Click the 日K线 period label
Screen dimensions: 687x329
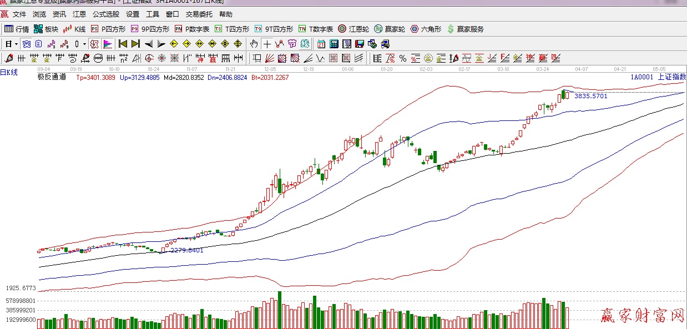pos(9,72)
